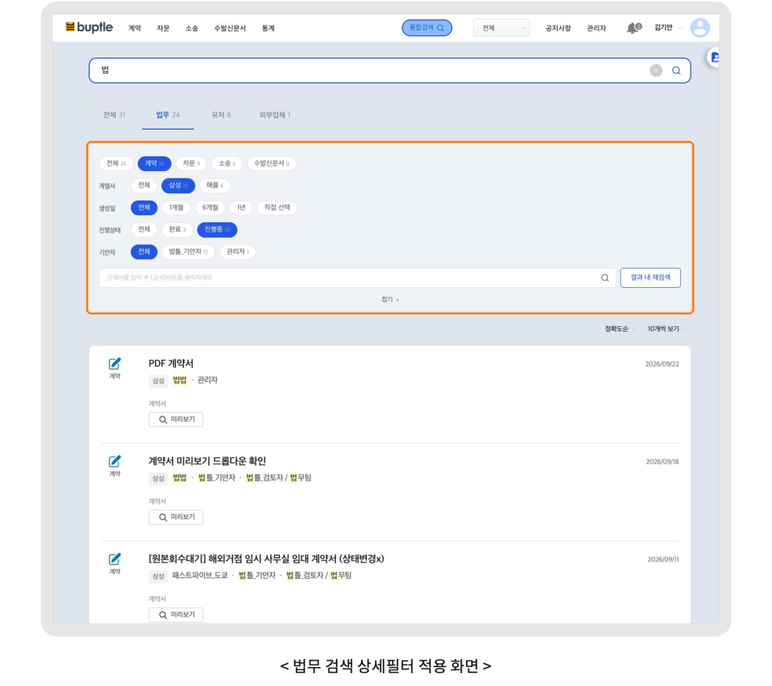Select the 관리자 1 drafter filter
This screenshot has width=772, height=686.
237,252
